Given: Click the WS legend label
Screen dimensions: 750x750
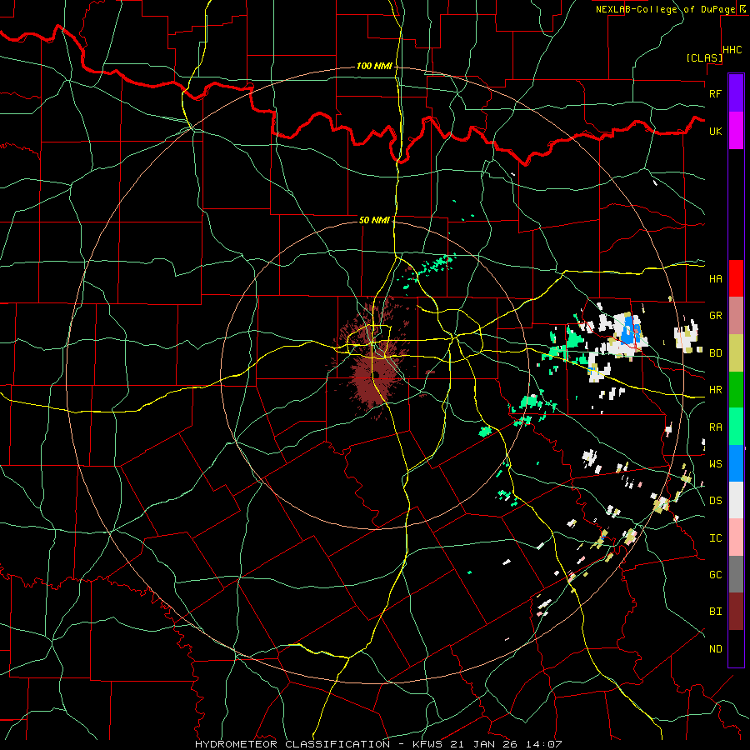Looking at the screenshot, I should pos(715,464).
